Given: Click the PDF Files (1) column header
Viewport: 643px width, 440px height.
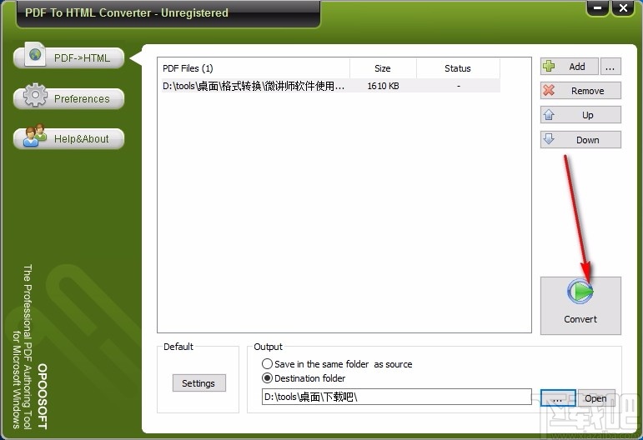Looking at the screenshot, I should click(x=254, y=68).
